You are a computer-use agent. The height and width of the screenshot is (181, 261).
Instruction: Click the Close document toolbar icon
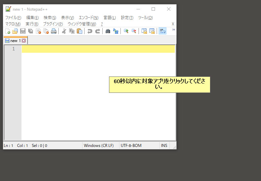point(38,31)
